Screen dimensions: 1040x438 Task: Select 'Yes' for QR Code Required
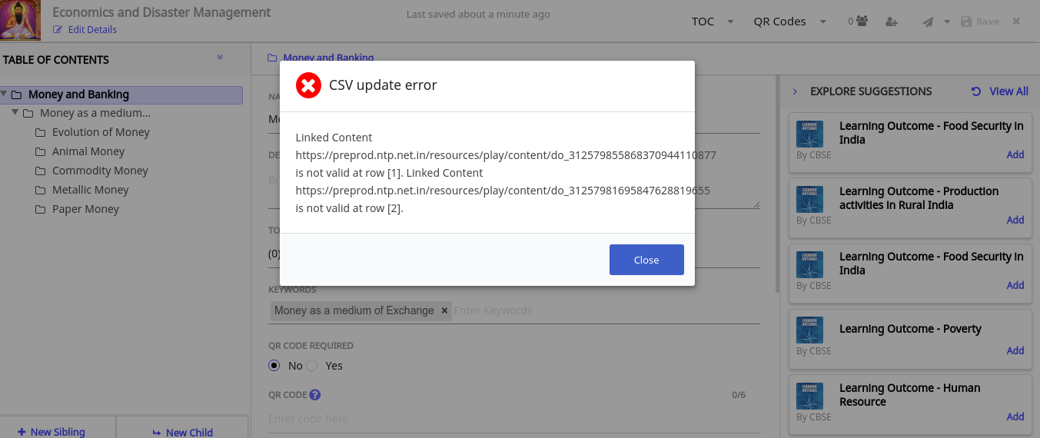click(x=312, y=366)
